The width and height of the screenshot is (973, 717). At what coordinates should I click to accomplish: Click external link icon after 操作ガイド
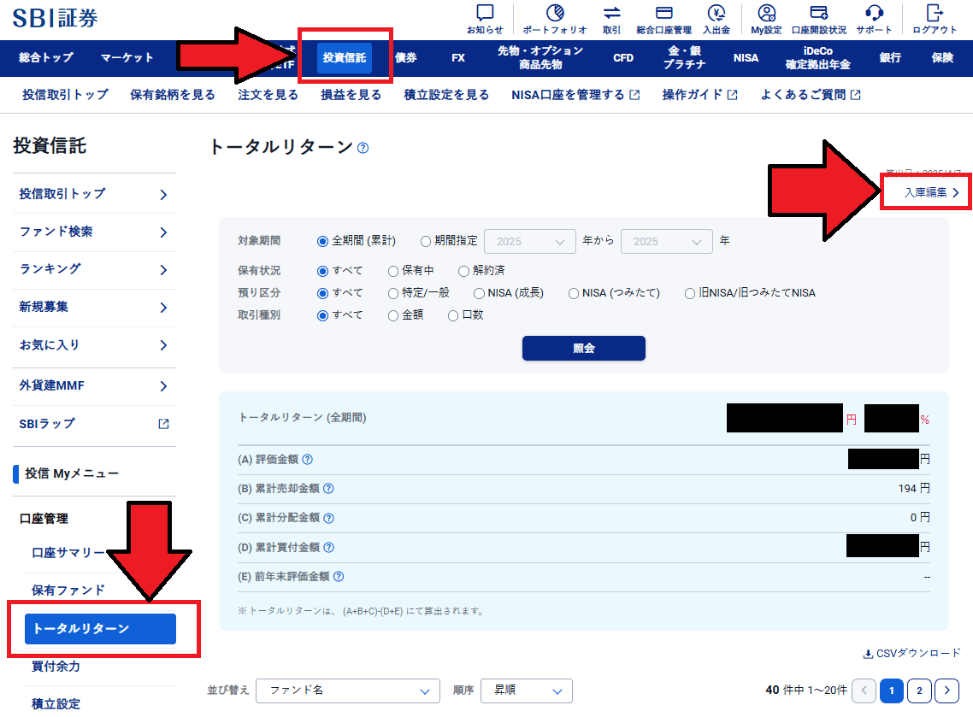732,95
